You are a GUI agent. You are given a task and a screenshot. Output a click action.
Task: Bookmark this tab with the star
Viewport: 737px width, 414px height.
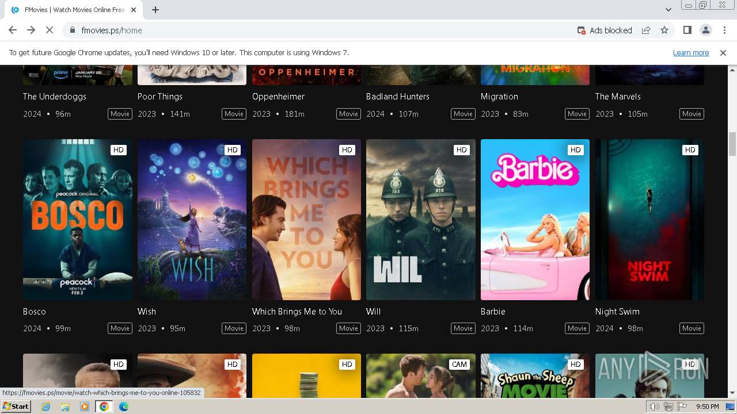pyautogui.click(x=664, y=30)
